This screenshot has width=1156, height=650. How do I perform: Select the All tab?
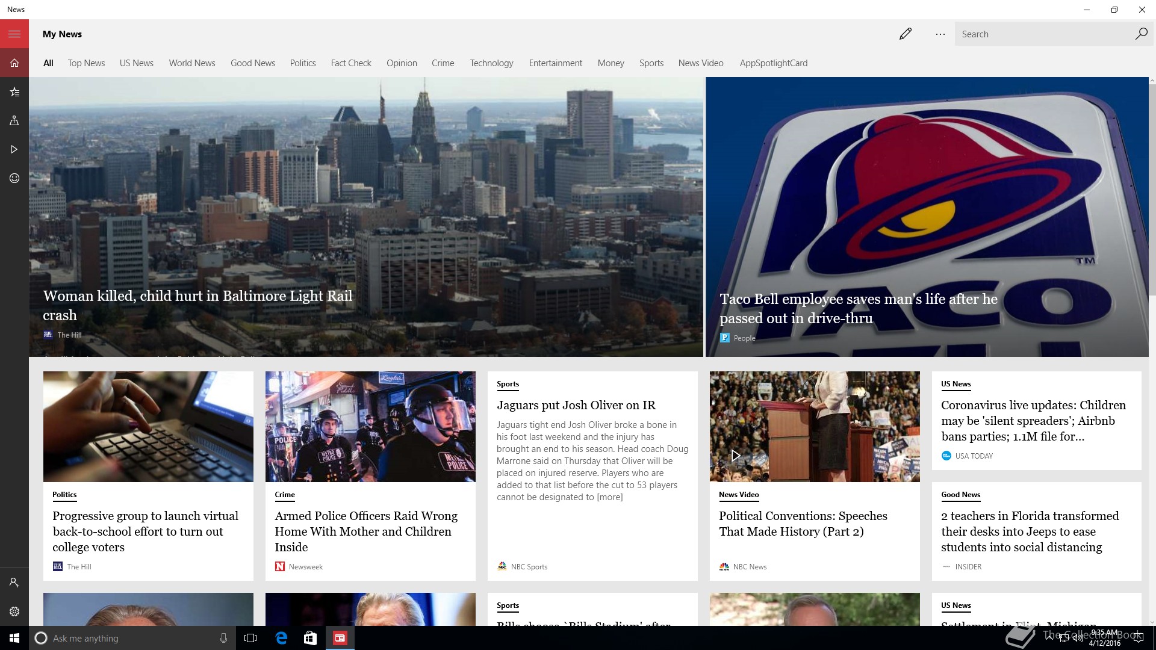[48, 63]
